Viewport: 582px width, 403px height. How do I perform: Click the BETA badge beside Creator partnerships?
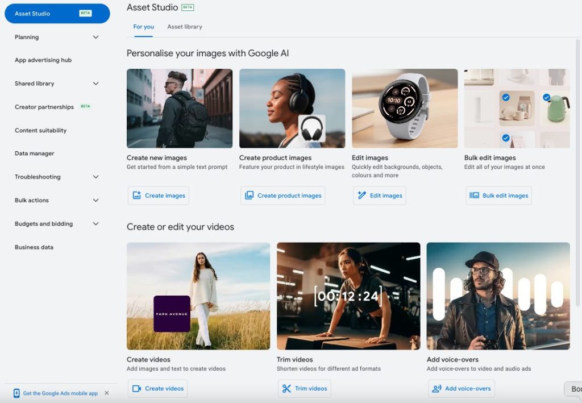click(x=85, y=106)
